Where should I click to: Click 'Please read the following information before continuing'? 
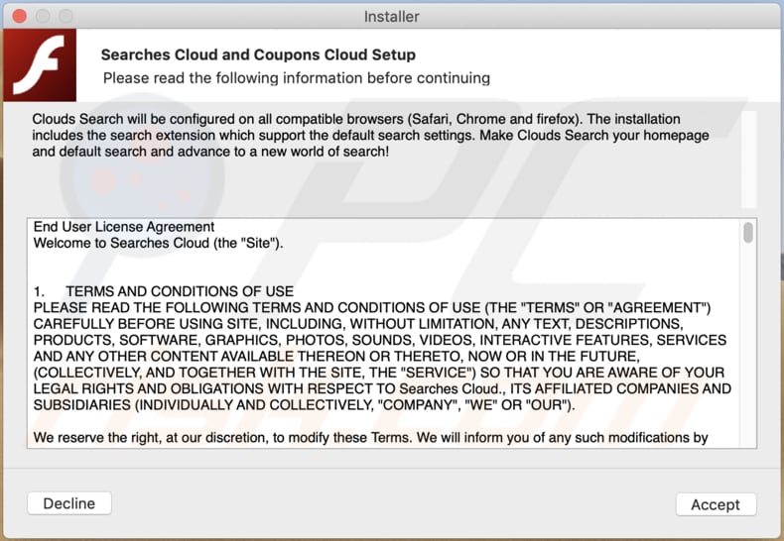point(297,78)
